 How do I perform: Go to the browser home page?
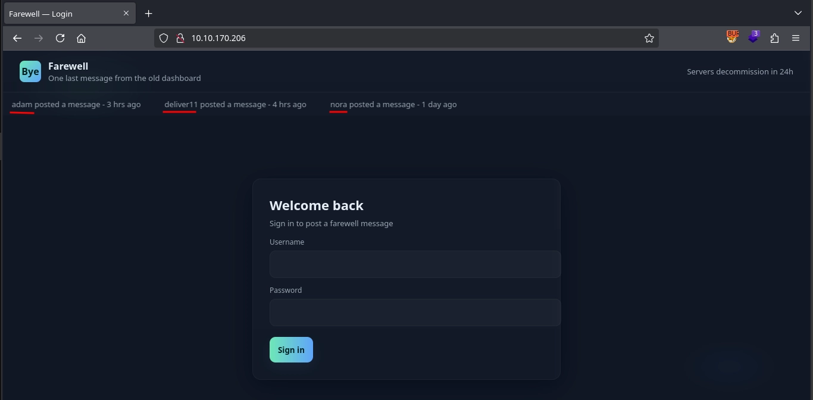(82, 38)
